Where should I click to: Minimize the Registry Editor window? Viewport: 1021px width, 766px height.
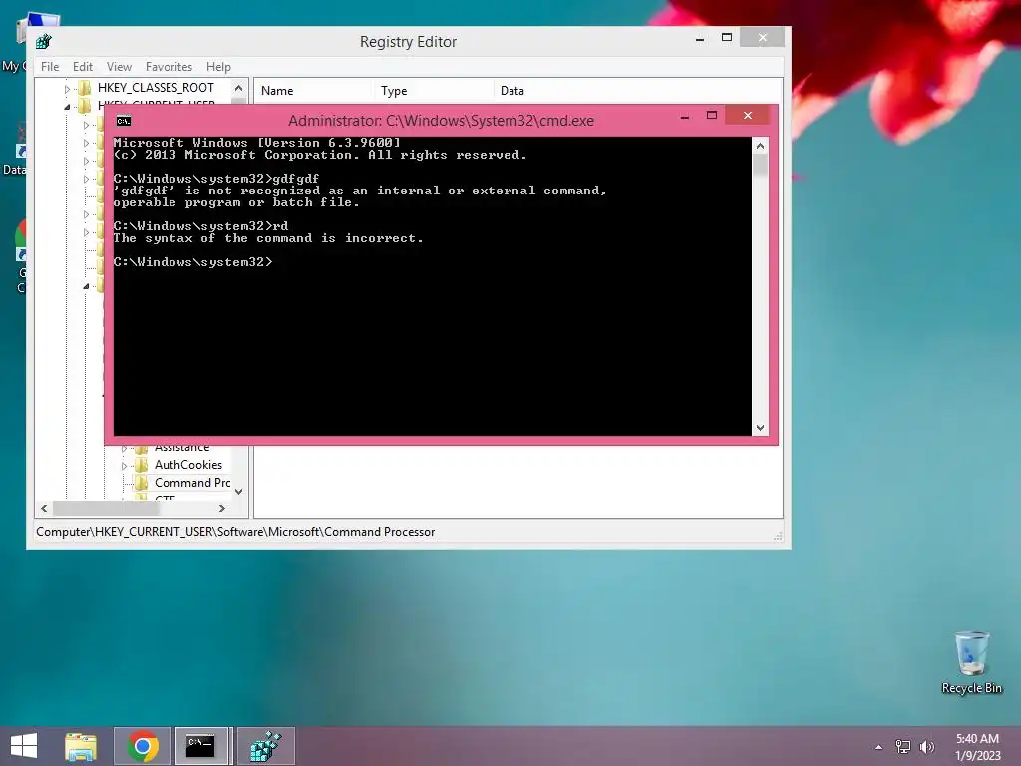(700, 39)
